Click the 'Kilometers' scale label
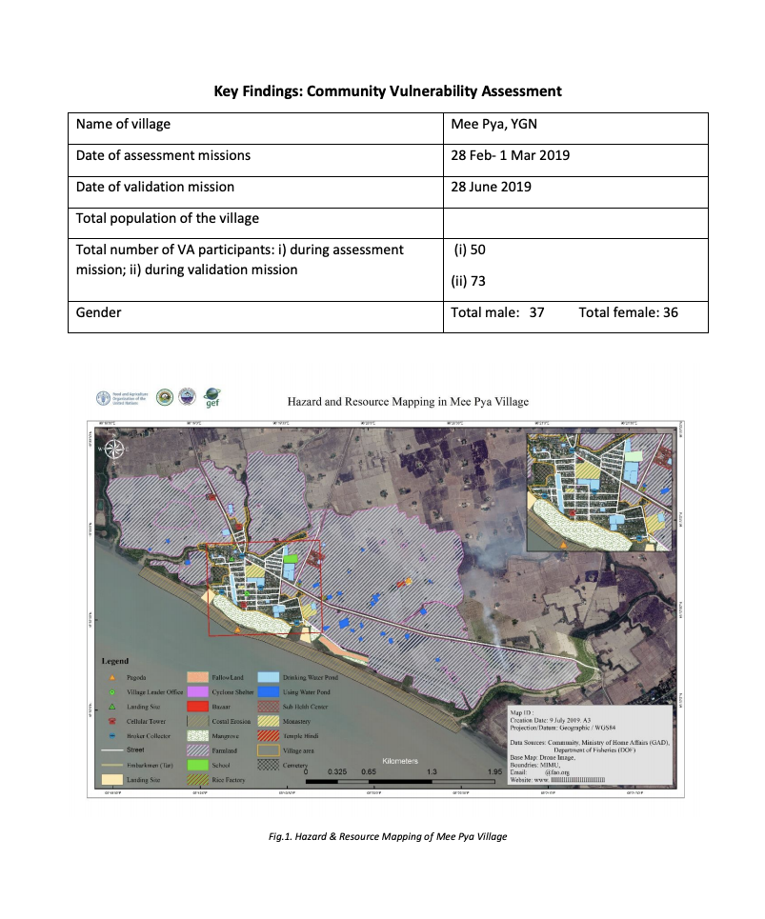The image size is (765, 919). tap(400, 761)
